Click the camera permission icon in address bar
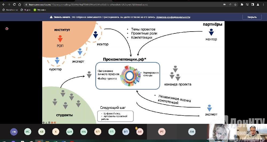Image resolution: width=267 pixels, height=142 pixels. point(225,5)
